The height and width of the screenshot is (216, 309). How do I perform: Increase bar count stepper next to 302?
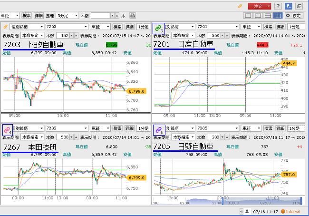pos(227,137)
